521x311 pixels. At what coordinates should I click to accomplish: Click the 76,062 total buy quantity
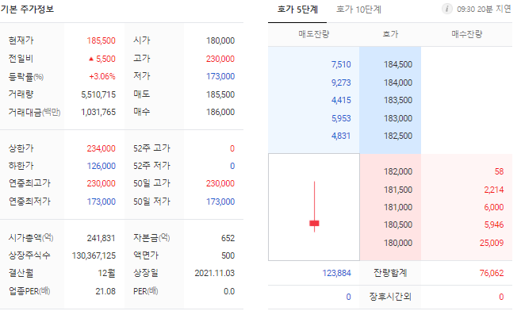click(x=492, y=273)
